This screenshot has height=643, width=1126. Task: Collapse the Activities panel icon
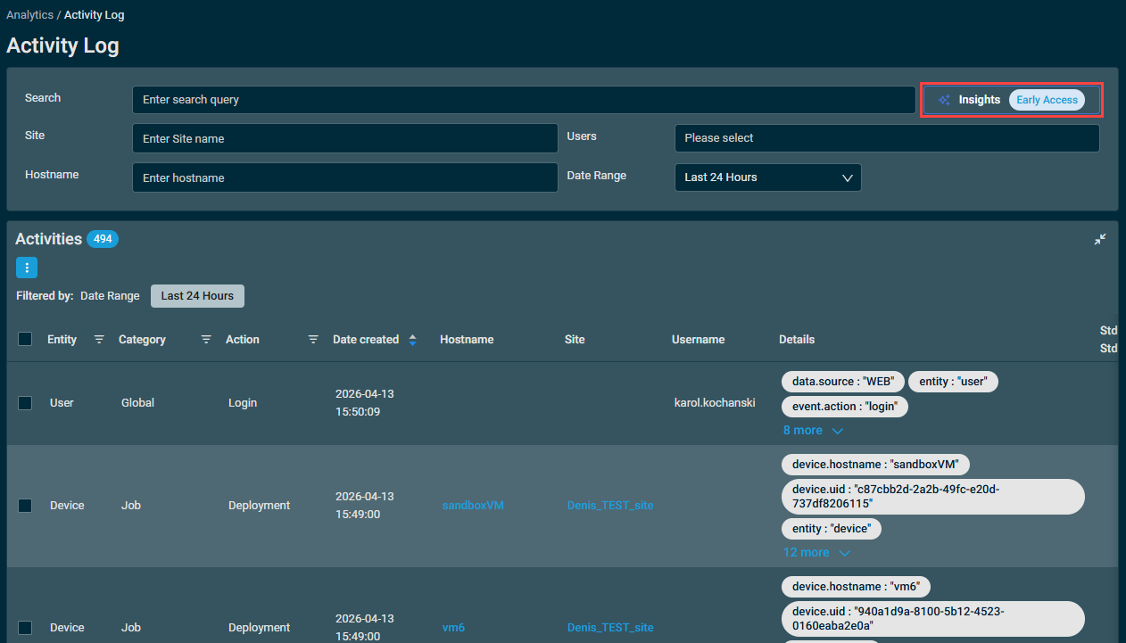(1100, 239)
